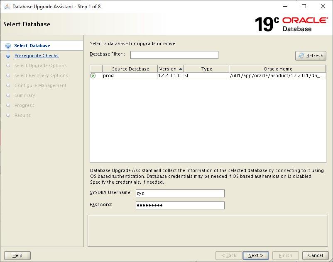Click the Password field
The height and width of the screenshot is (262, 333).
click(x=180, y=205)
